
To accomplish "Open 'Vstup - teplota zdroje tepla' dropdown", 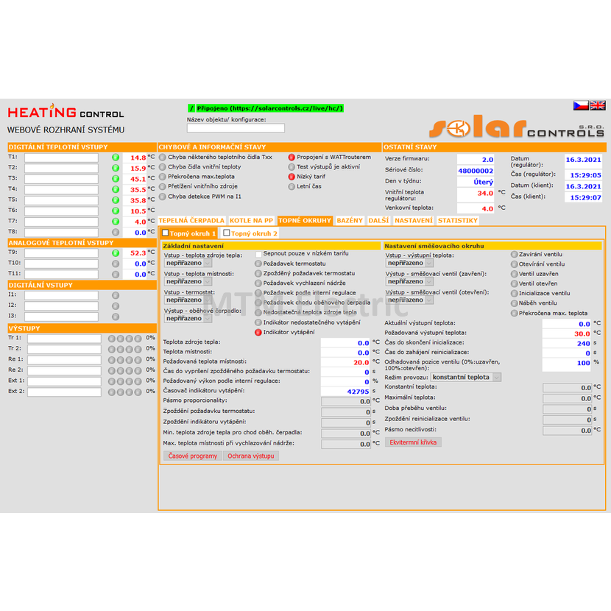I will click(188, 263).
